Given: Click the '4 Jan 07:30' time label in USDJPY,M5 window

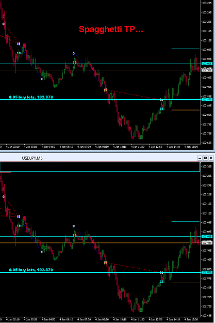Looking at the screenshot, I should (84, 319).
